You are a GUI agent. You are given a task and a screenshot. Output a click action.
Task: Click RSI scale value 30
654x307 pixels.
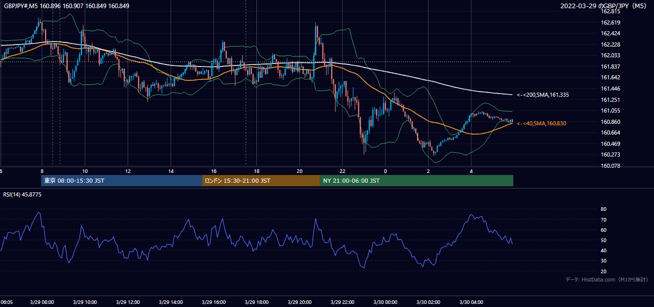[603, 260]
